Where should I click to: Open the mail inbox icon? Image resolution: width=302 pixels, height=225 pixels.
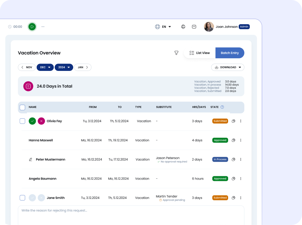pyautogui.click(x=194, y=27)
